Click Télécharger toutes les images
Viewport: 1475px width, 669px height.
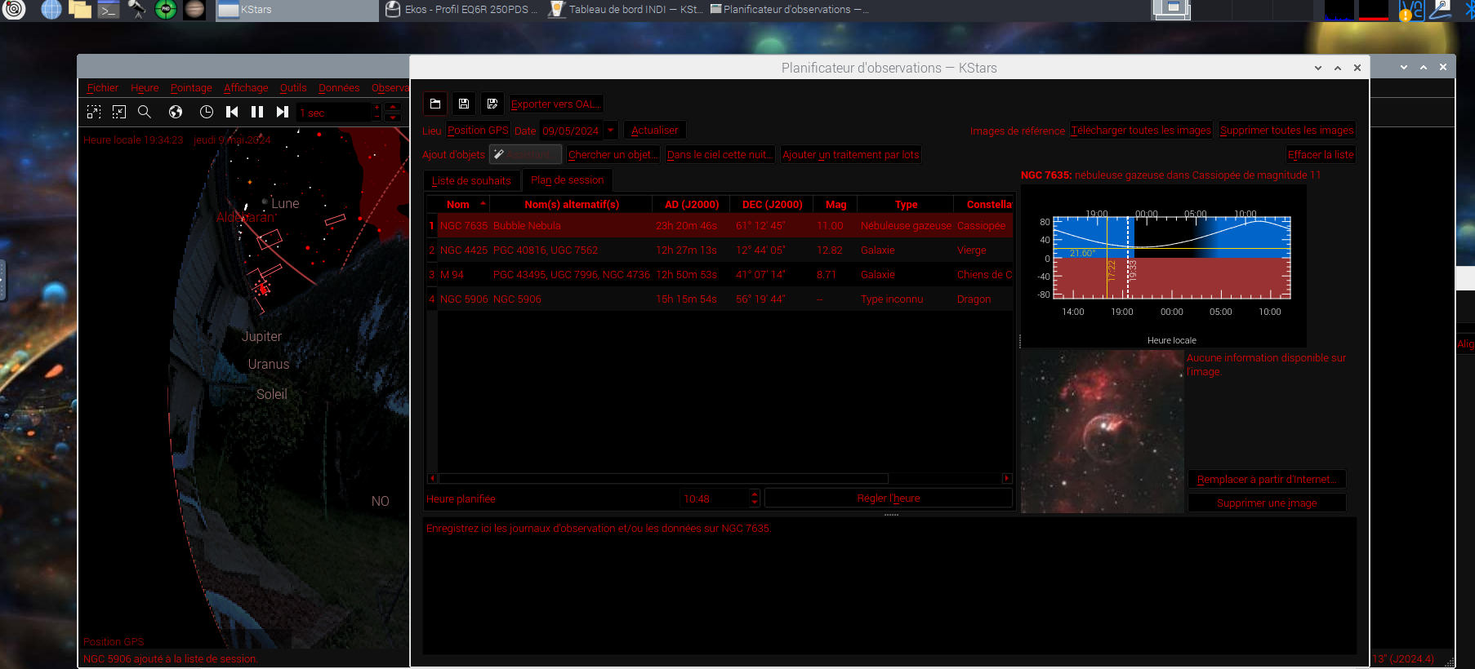pos(1141,130)
